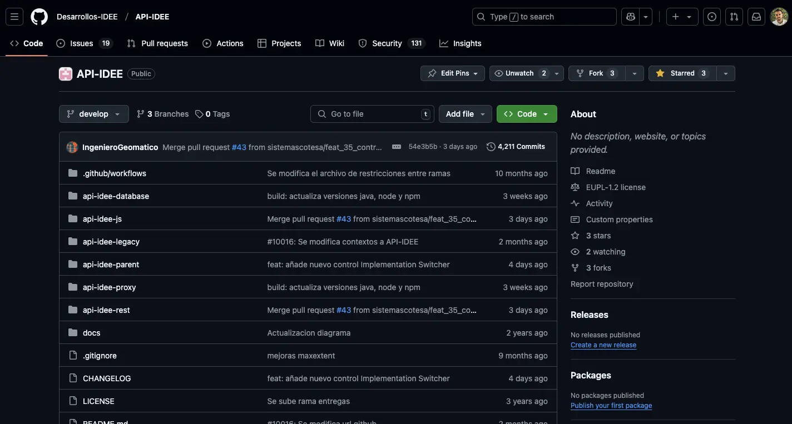
Task: Open the Security tab
Action: [x=392, y=43]
